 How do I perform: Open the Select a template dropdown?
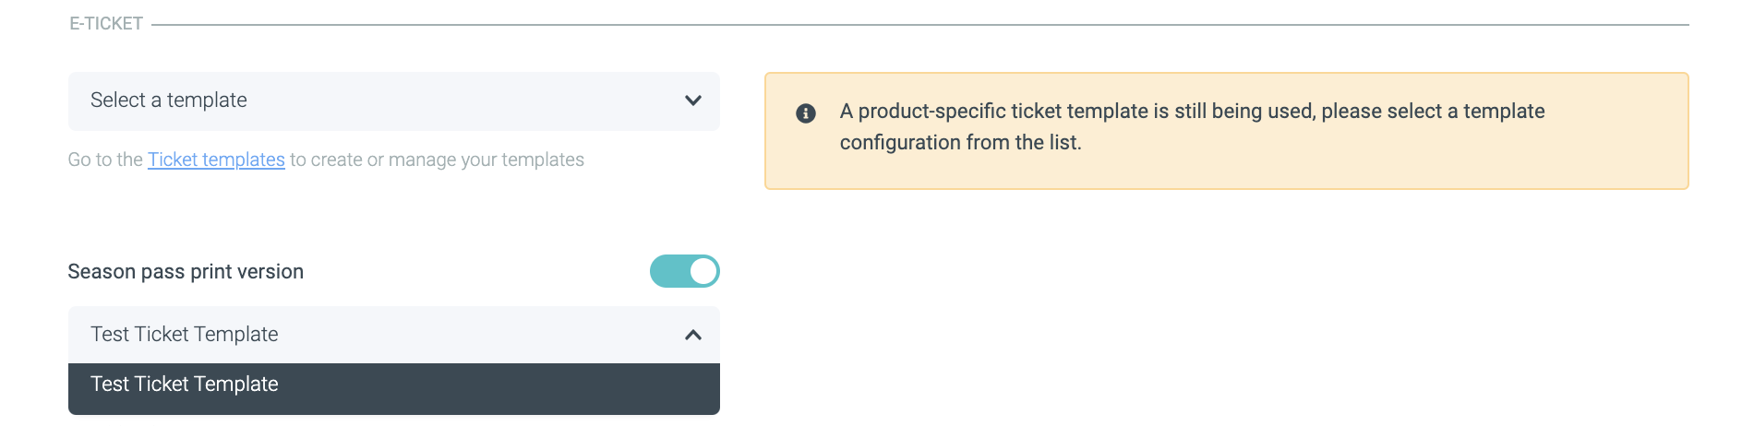tap(393, 101)
